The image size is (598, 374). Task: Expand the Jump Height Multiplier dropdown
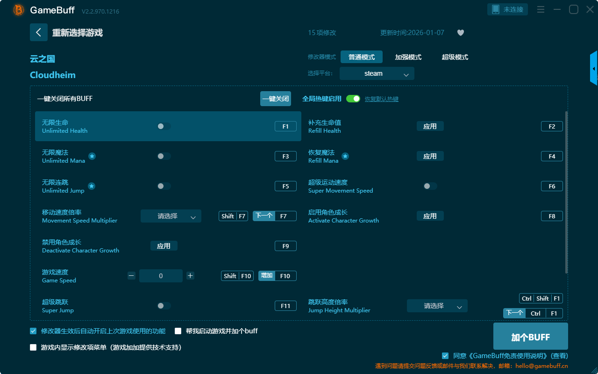[x=437, y=306]
